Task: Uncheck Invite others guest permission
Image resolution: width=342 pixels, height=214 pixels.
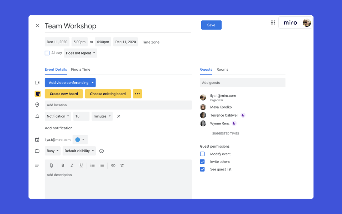Action: click(x=202, y=162)
